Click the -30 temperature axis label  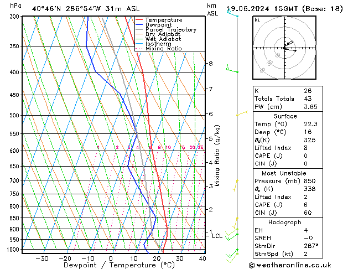coord(42,258)
